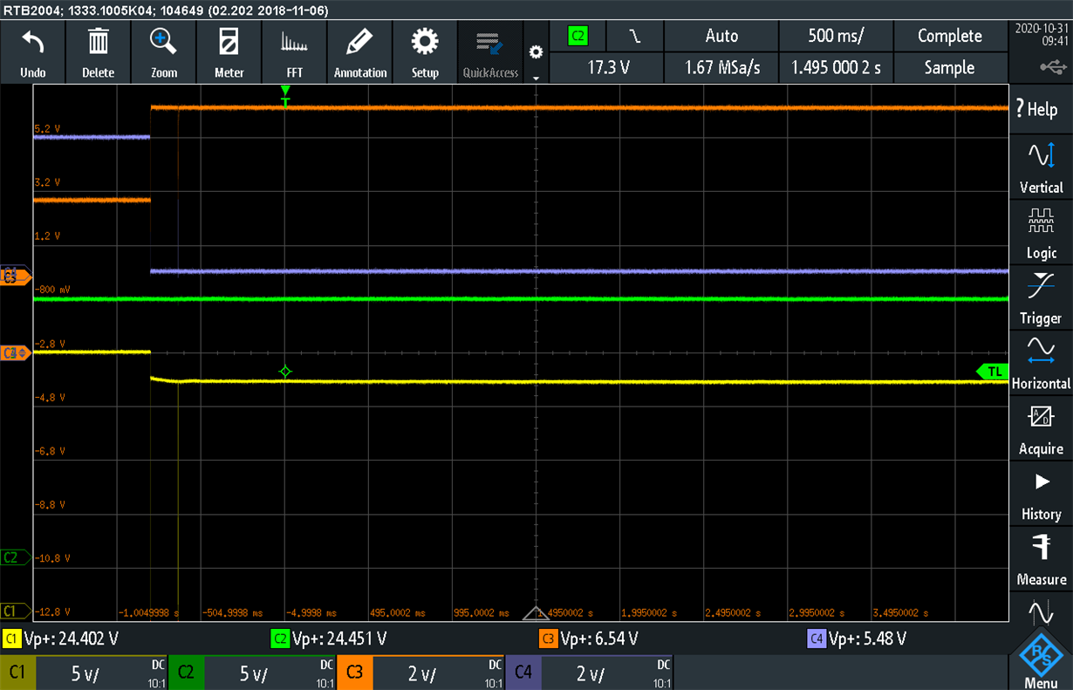The width and height of the screenshot is (1073, 690).
Task: Click the 1.67 MSa/s sample rate
Action: click(x=721, y=67)
